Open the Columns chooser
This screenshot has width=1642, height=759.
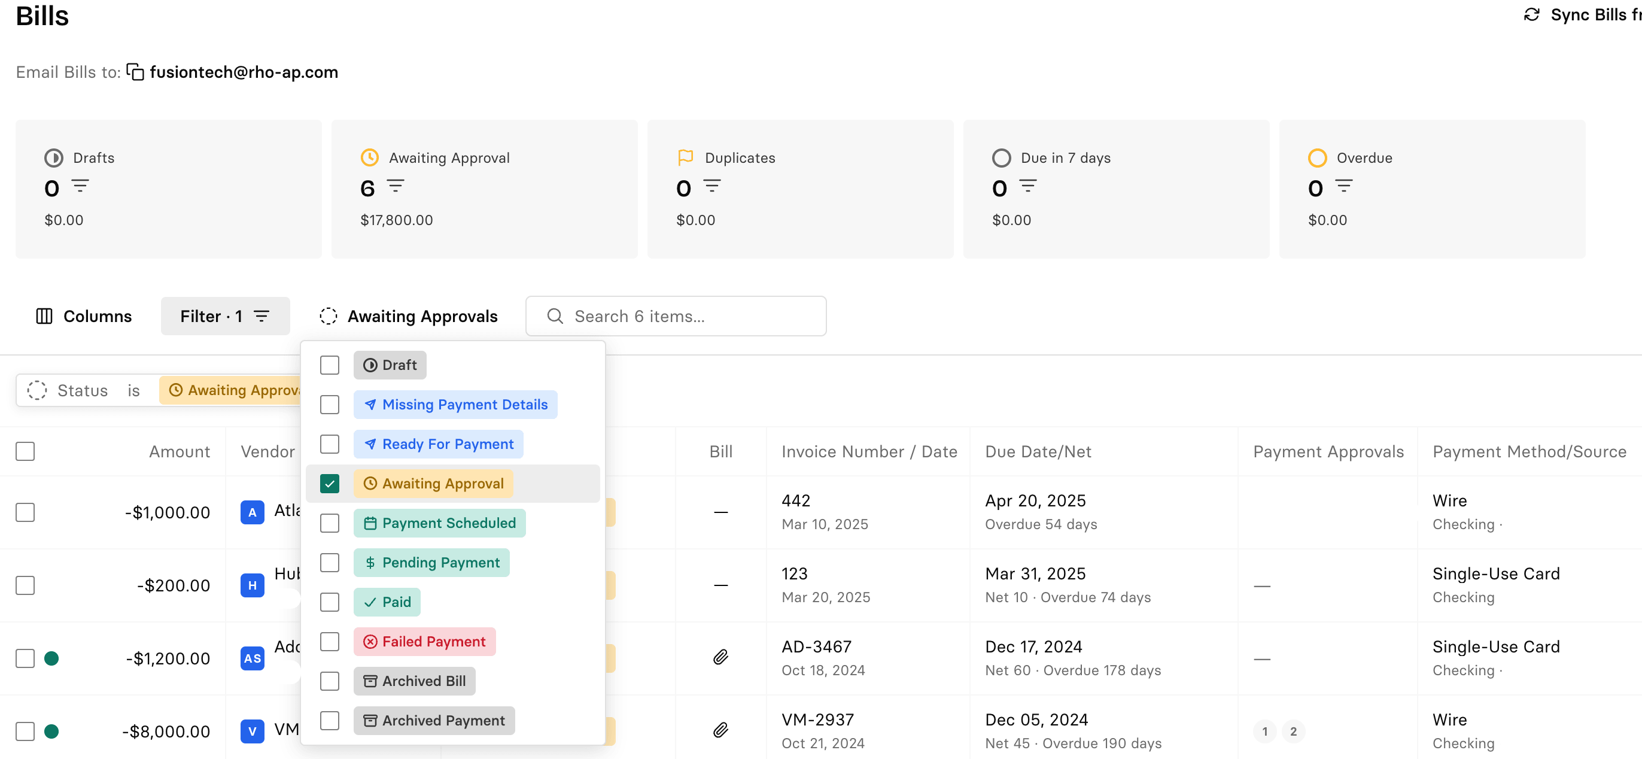pyautogui.click(x=84, y=317)
